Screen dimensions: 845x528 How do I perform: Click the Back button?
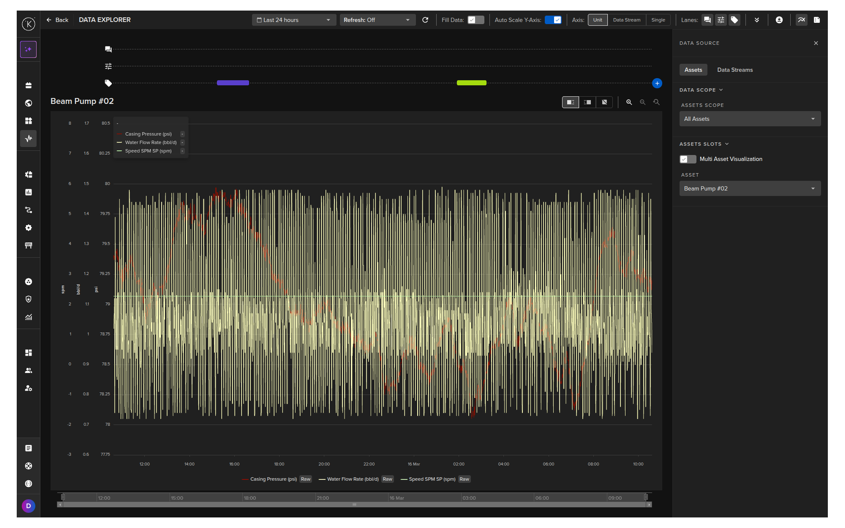pyautogui.click(x=58, y=20)
